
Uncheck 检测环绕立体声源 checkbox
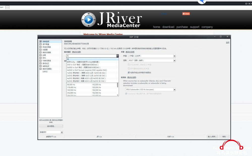(129, 73)
